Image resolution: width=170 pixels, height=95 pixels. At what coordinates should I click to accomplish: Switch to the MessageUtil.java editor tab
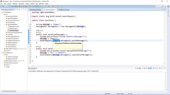(35, 10)
